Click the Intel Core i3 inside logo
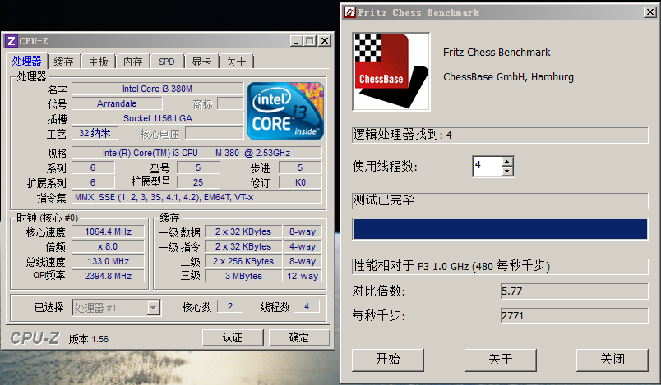 286,111
